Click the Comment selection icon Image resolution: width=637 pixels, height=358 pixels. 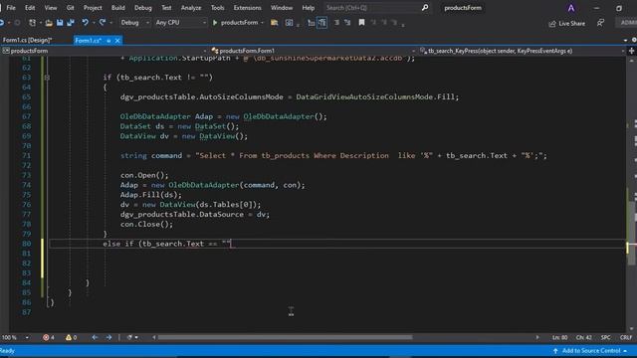click(x=336, y=23)
